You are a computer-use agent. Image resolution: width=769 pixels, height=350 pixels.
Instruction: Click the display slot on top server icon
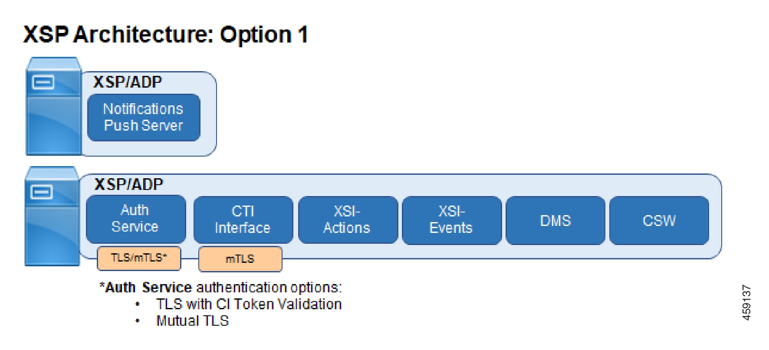tap(43, 82)
